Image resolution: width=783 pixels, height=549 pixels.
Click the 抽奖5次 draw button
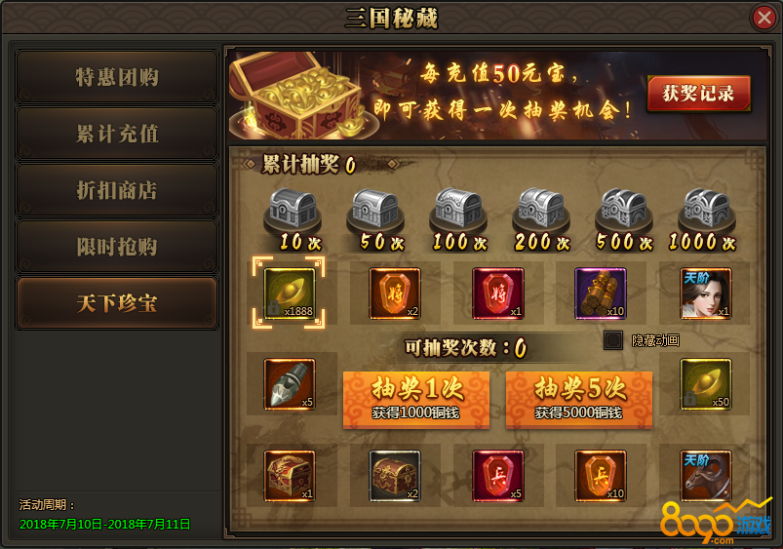point(579,400)
